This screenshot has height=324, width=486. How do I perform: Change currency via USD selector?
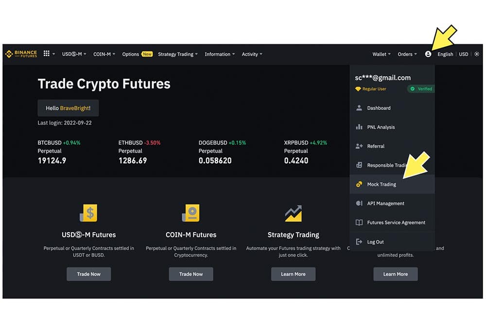[463, 54]
